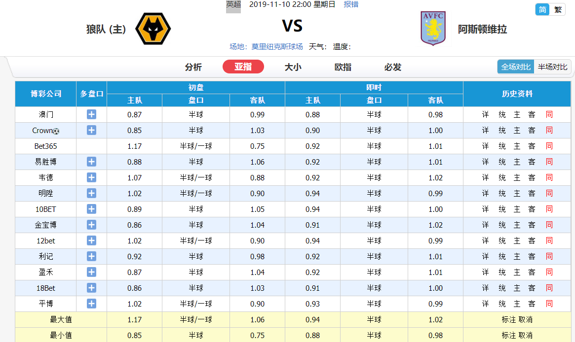Select 半场对比 half-time comparison
This screenshot has width=575, height=342.
click(552, 67)
